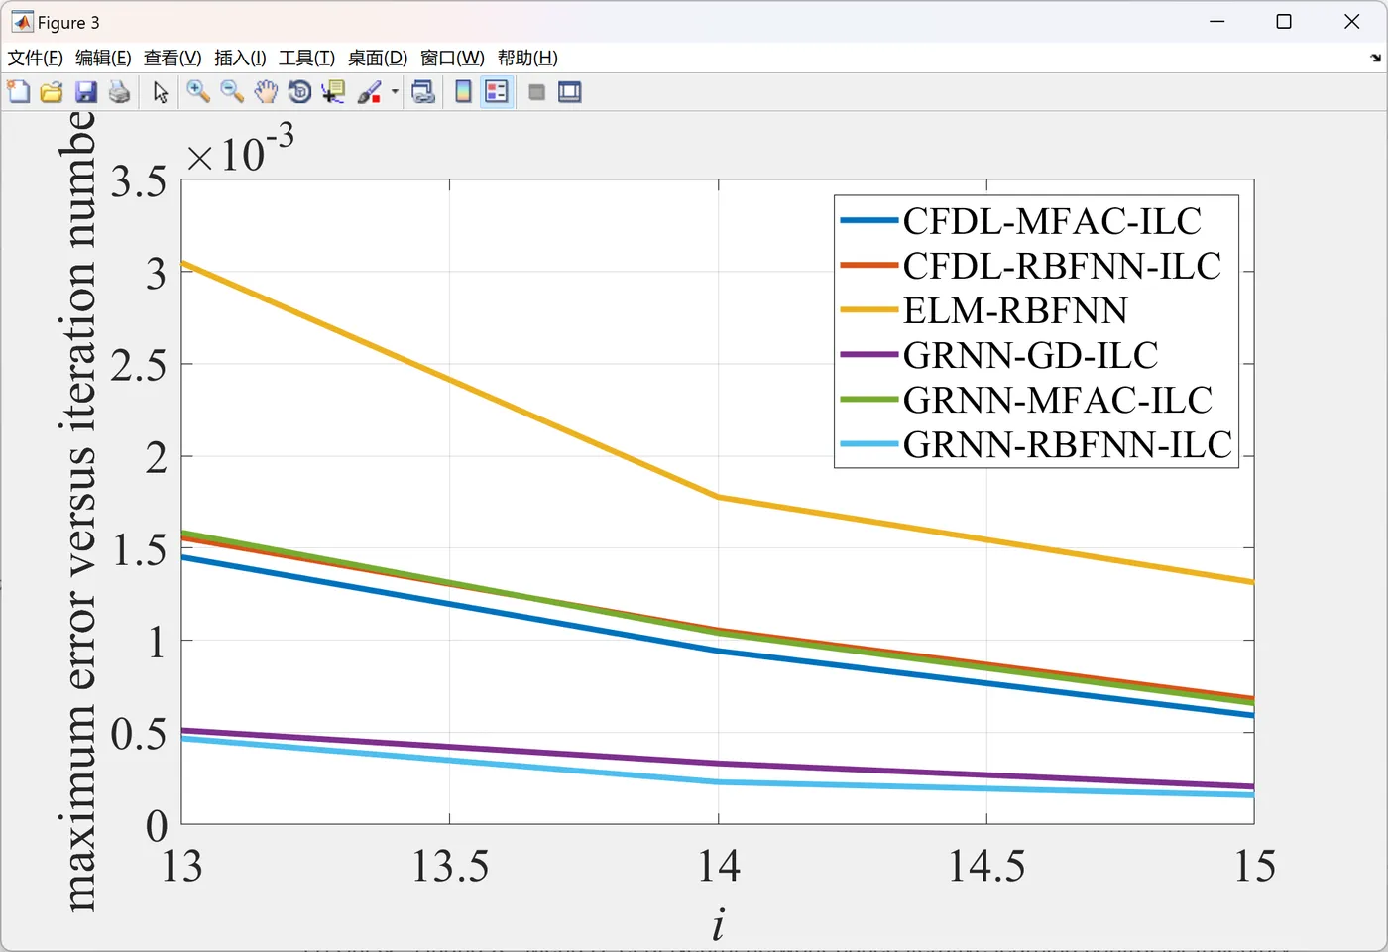
Task: Minimize the Figure 3 window
Action: coord(1217,22)
